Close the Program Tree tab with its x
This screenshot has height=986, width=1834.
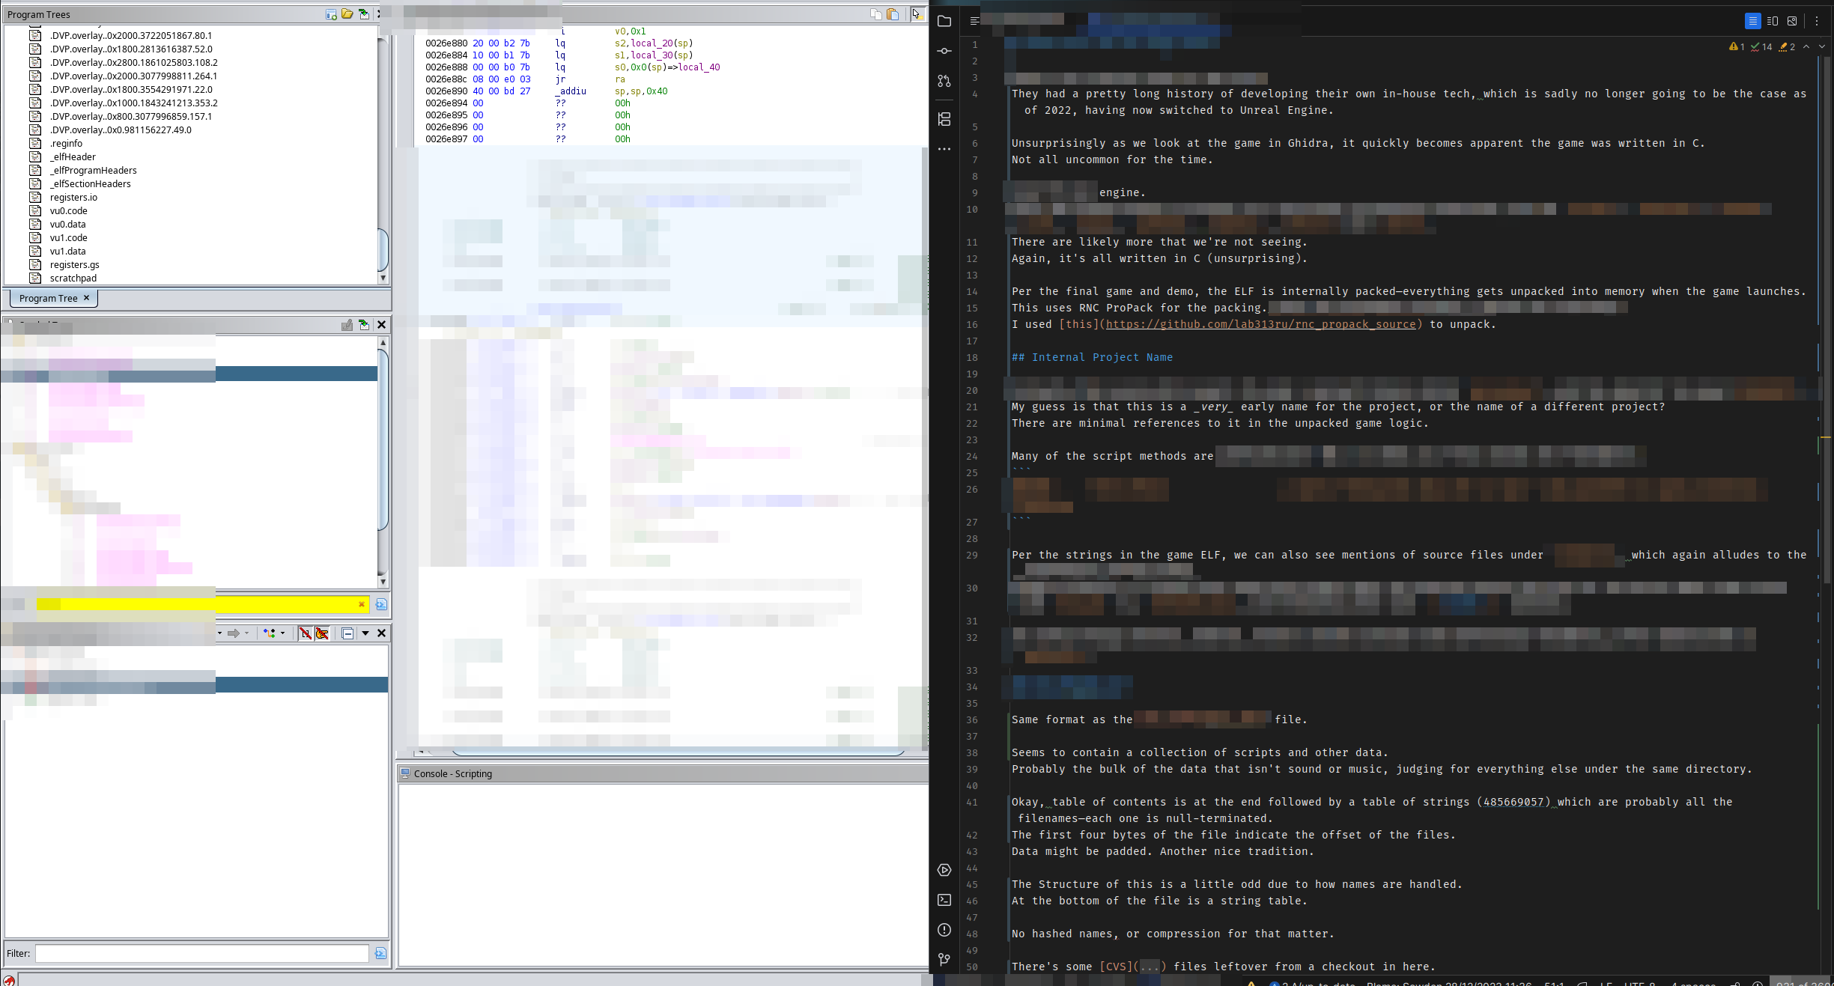point(86,298)
